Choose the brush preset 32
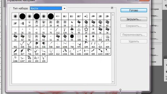This screenshot has height=94, width=167. (65, 38)
